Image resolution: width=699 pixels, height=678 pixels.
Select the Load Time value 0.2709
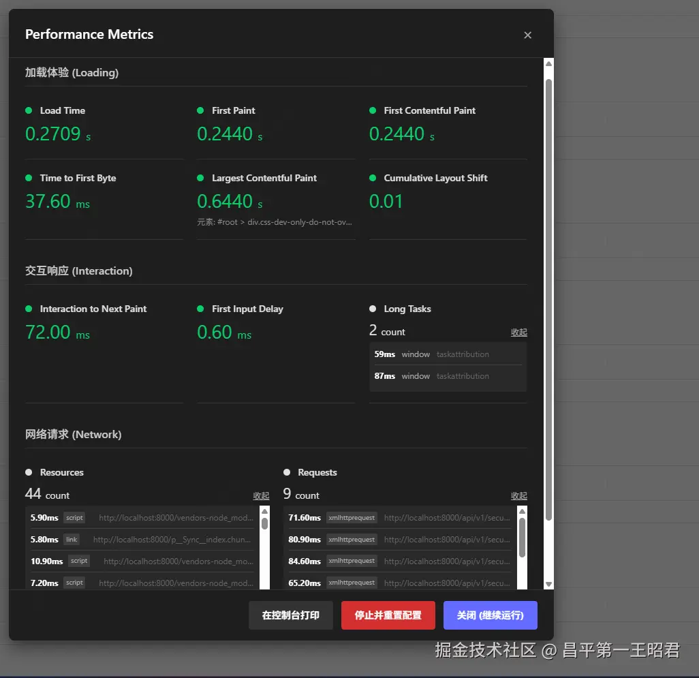click(x=52, y=134)
